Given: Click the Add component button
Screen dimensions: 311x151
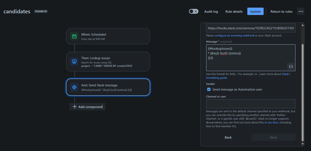Looking at the screenshot, I should coord(87,107).
